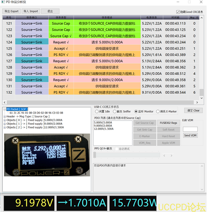
Task: Click the PPS right step arrow
Action: pos(171,155)
